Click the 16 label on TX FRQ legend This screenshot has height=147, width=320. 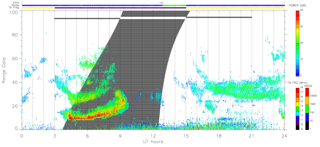[x=302, y=96]
